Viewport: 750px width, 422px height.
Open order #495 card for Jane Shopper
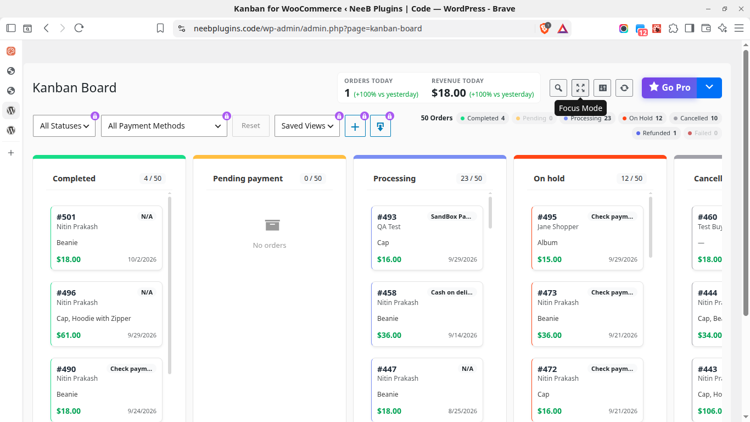pos(587,238)
